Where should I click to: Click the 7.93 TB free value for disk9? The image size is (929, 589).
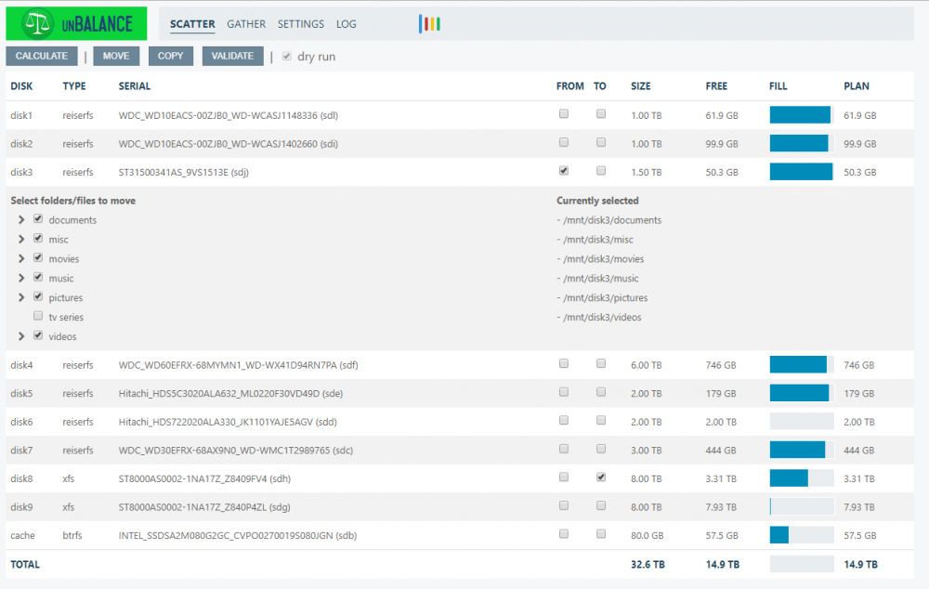tap(721, 507)
